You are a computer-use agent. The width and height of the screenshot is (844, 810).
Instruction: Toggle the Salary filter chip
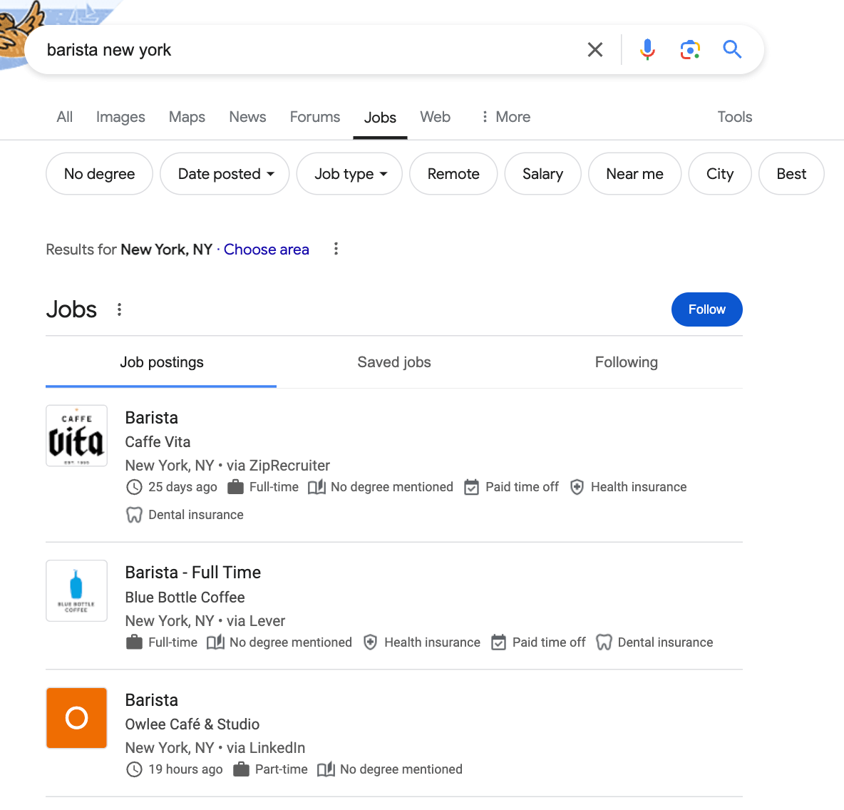tap(542, 174)
